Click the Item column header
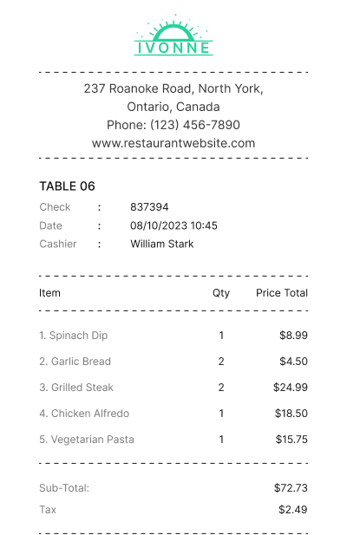This screenshot has height=535, width=347. [49, 293]
